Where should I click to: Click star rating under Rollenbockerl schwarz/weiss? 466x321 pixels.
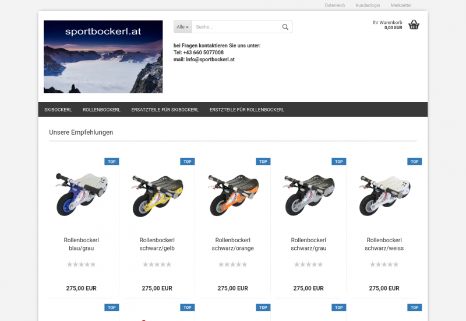coord(384,264)
